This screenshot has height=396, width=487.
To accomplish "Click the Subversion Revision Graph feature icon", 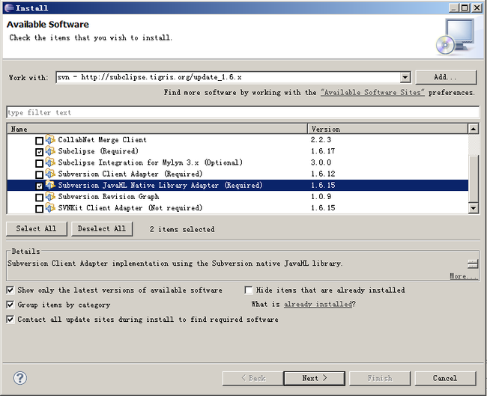I will pos(50,196).
